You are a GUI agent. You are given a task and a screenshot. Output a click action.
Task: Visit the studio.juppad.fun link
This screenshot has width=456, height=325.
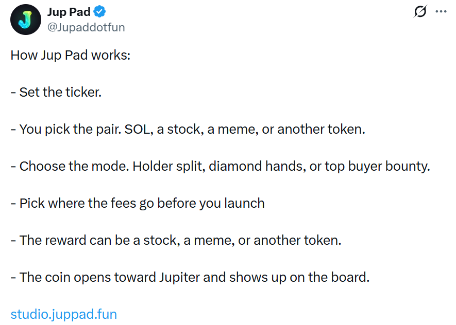(64, 314)
